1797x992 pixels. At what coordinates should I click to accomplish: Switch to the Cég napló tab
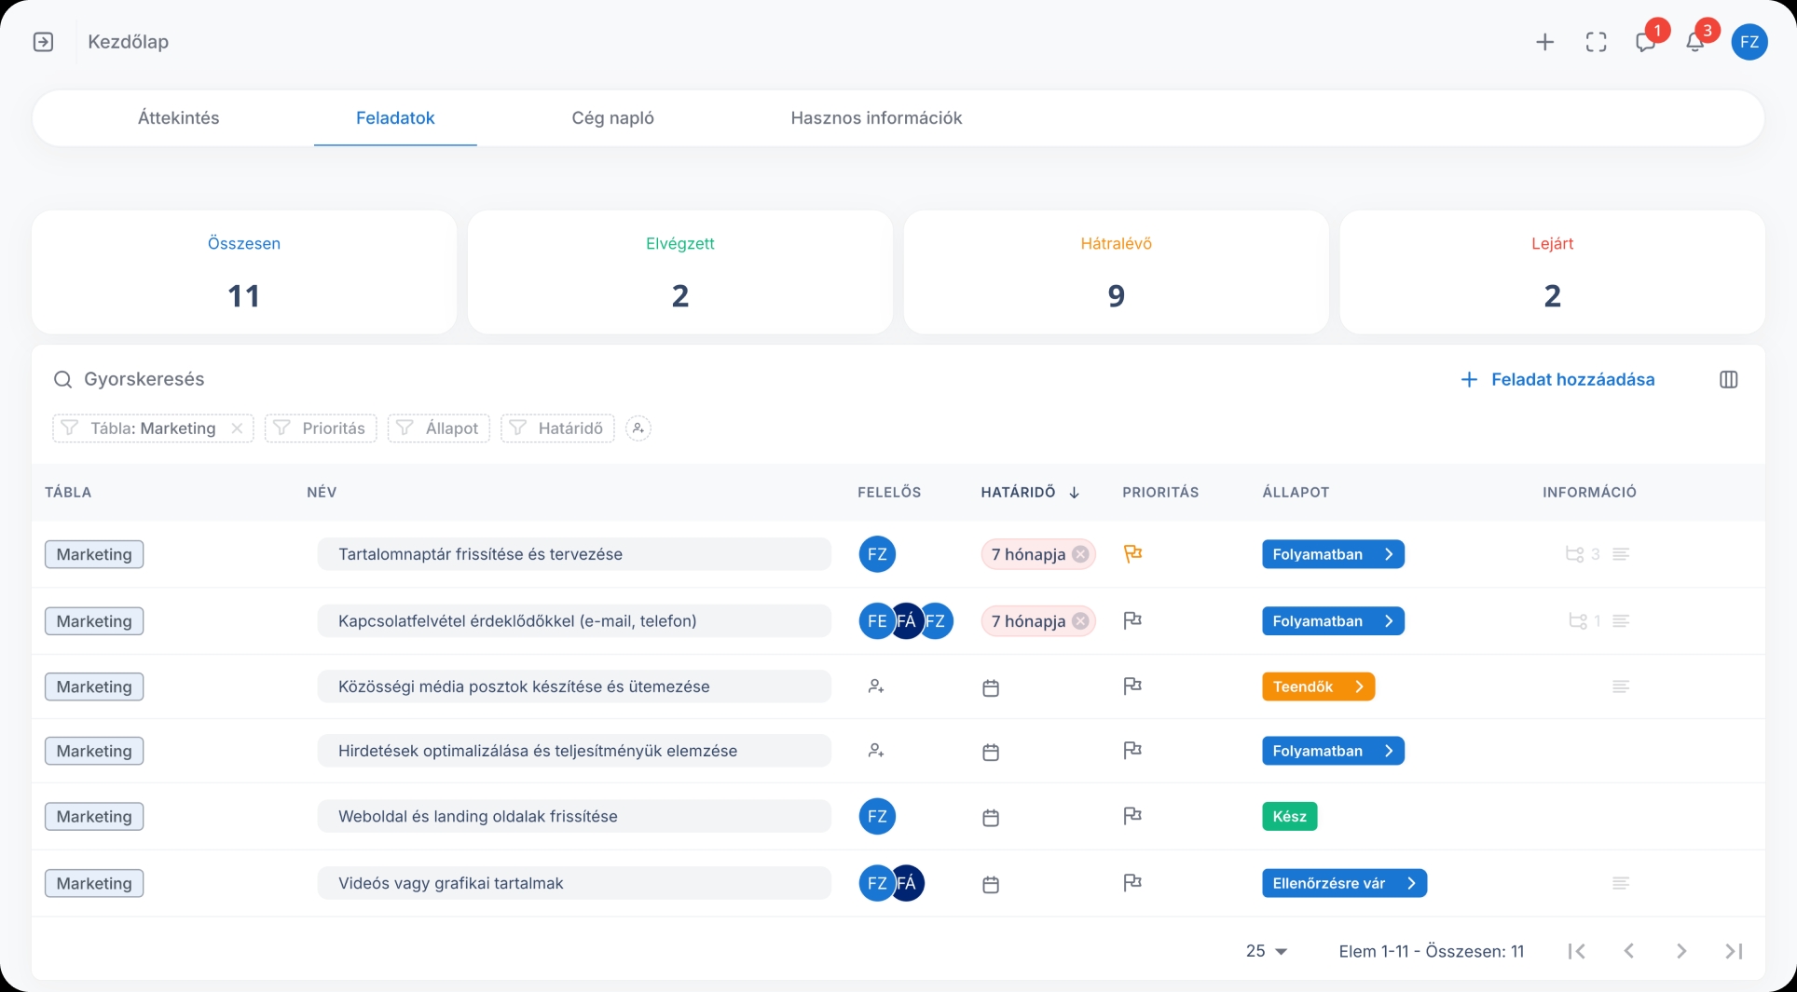tap(612, 117)
